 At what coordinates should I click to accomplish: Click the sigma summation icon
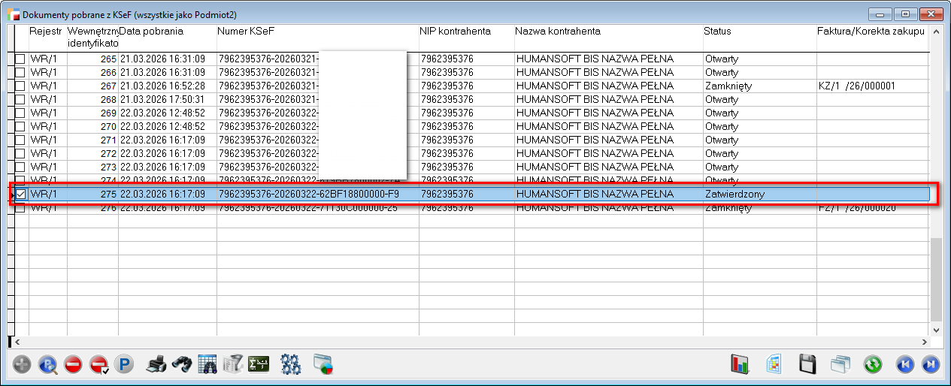click(x=259, y=365)
